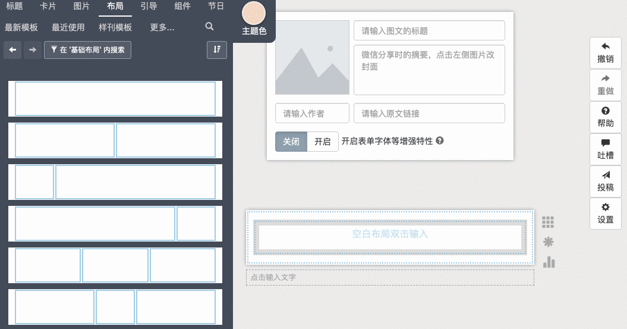This screenshot has height=329, width=627.
Task: Focus the 微信分享时的摘要 summary textarea
Action: (x=429, y=70)
